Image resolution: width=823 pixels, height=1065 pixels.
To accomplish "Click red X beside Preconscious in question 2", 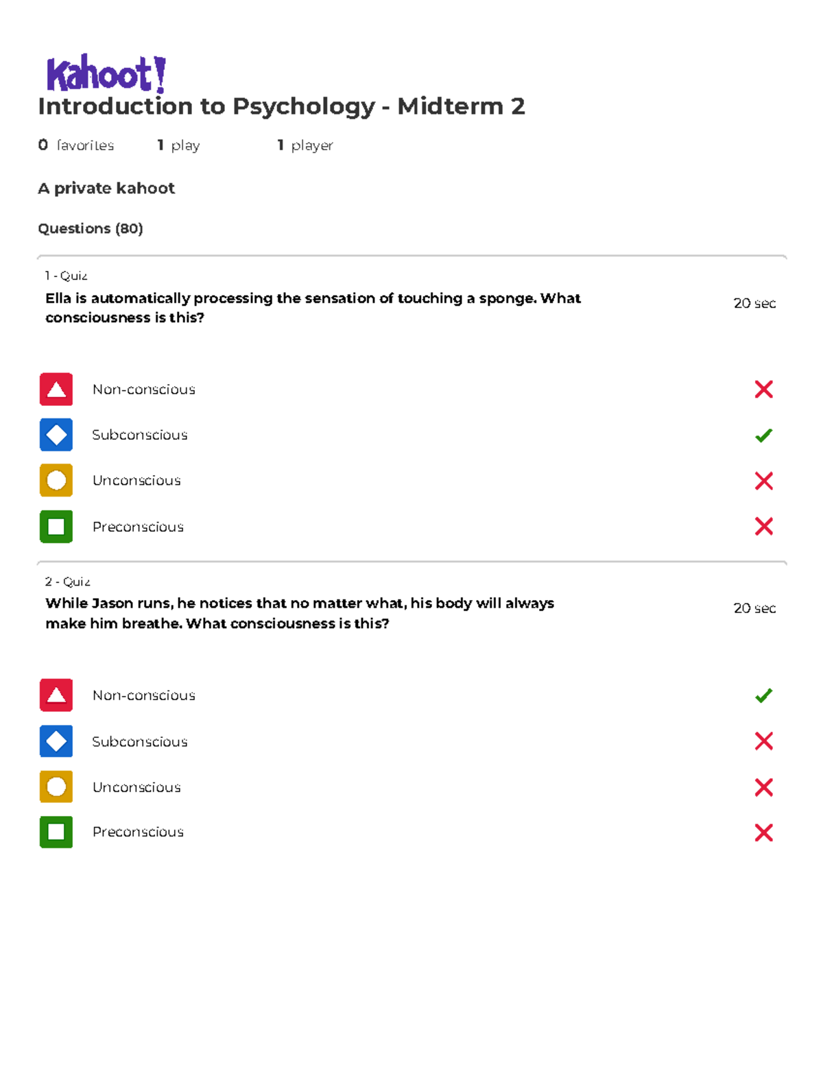I will tap(763, 833).
